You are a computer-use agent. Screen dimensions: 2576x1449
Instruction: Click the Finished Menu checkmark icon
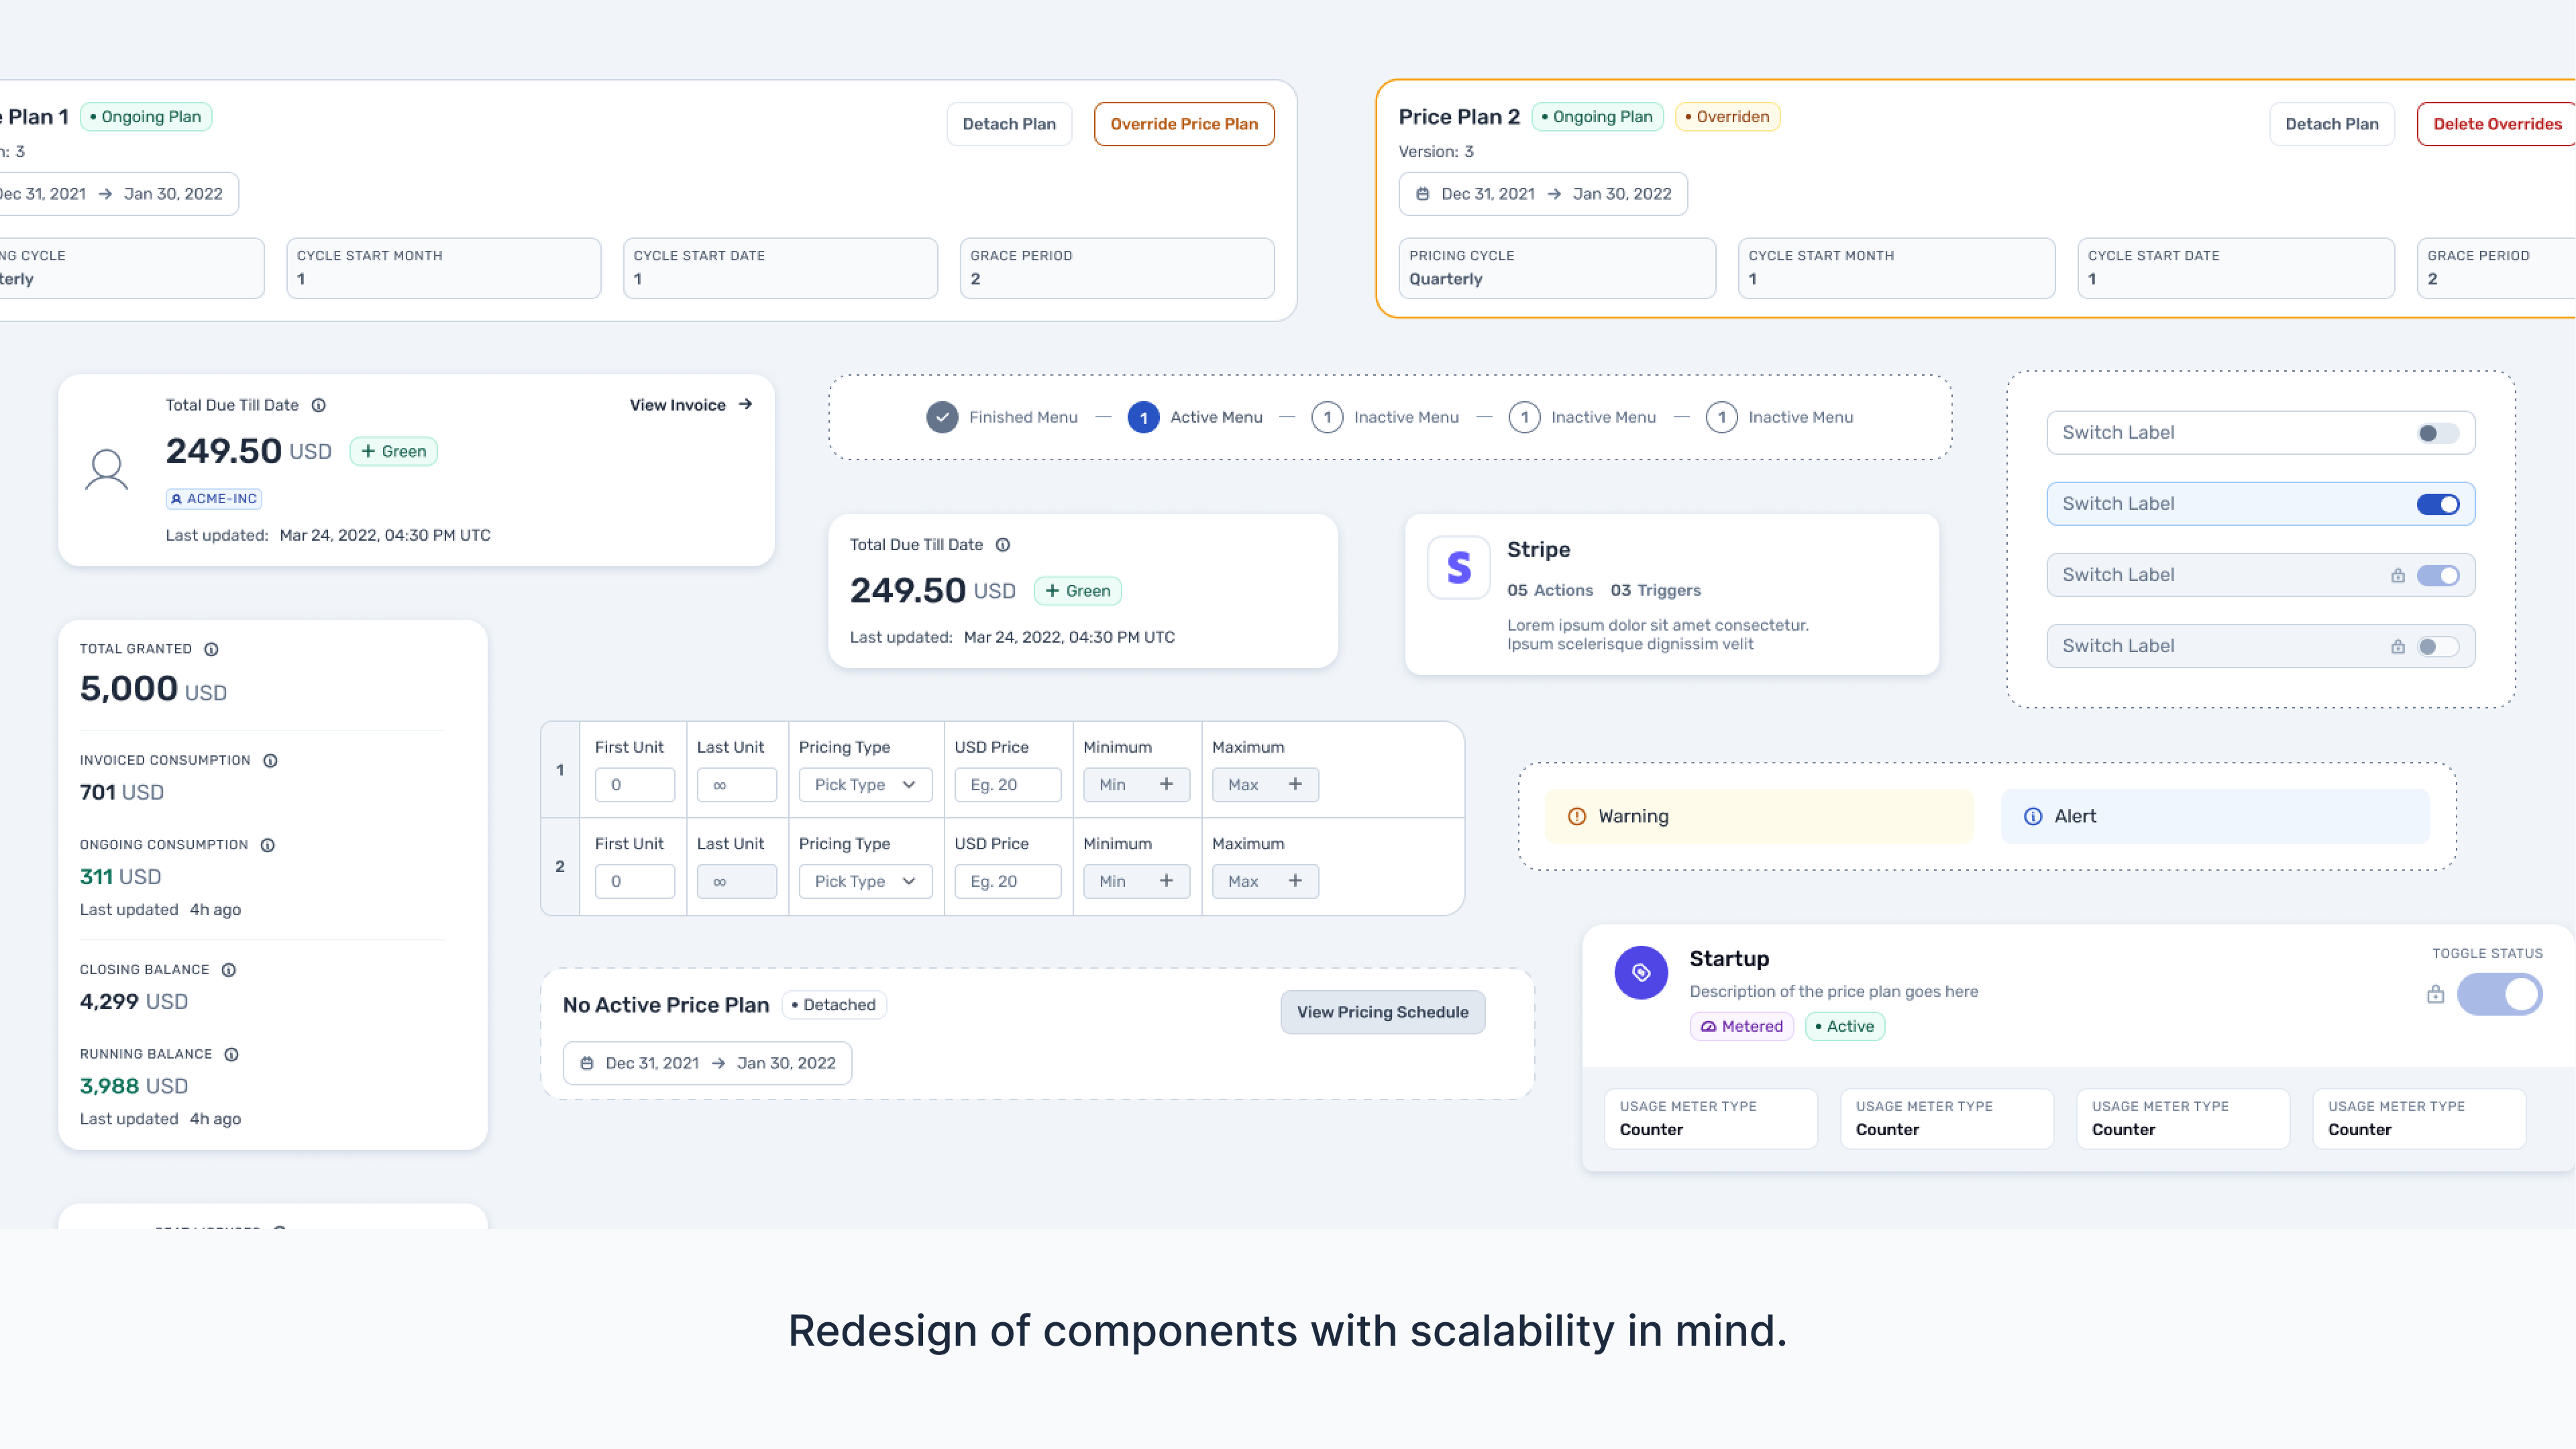pyautogui.click(x=941, y=417)
